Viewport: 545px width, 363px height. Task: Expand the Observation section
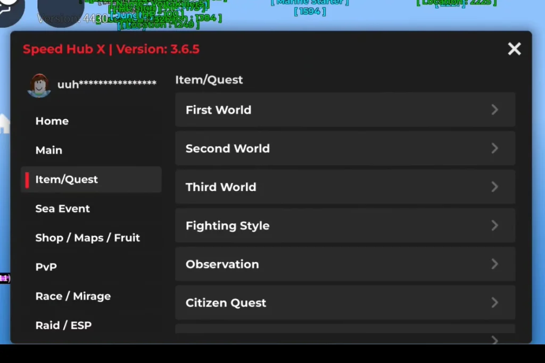345,264
